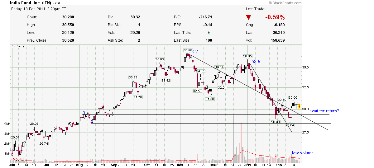Click the 31.76 price label

point(138,97)
